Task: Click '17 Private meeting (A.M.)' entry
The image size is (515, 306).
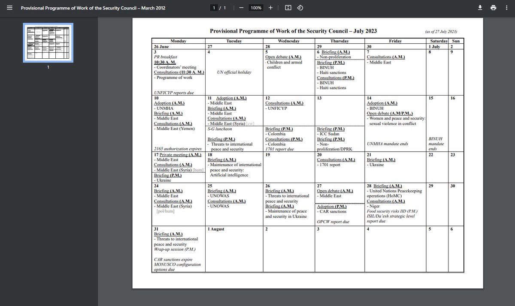Action: pyautogui.click(x=177, y=155)
